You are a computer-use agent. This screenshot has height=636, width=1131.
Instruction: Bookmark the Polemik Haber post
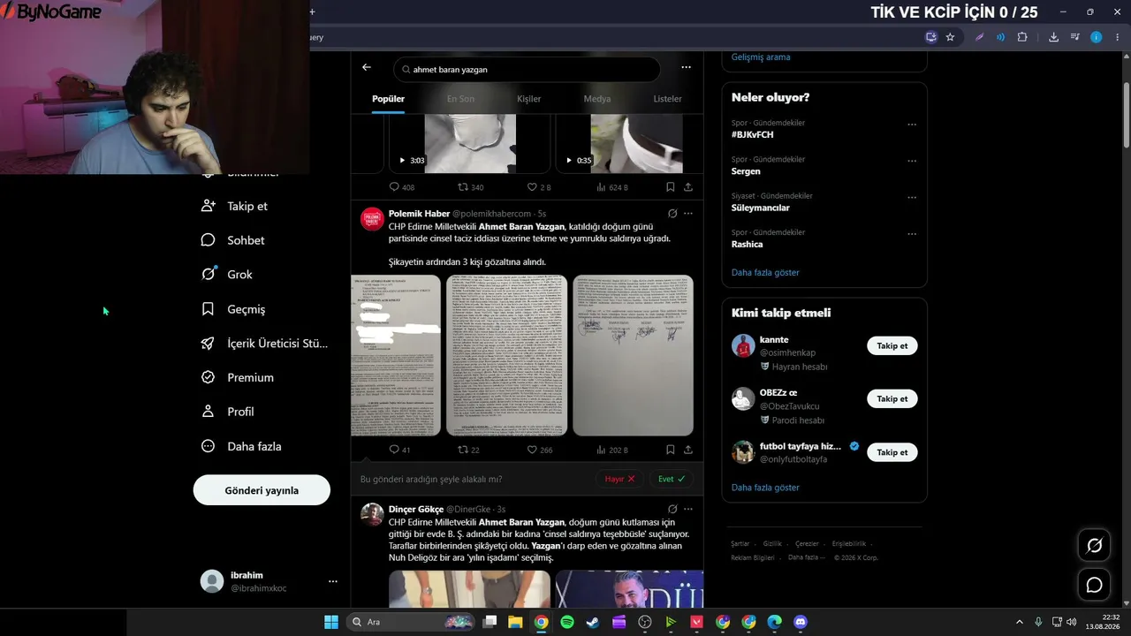click(x=671, y=450)
